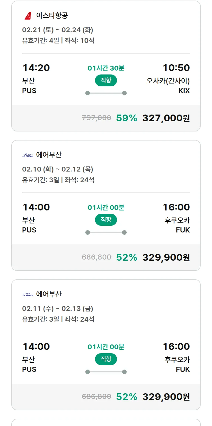The width and height of the screenshot is (212, 426).
Task: Select the 329,900원 price on the 02.11 flight
Action: [x=166, y=397]
